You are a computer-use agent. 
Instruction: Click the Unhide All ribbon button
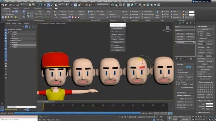click(146, 17)
